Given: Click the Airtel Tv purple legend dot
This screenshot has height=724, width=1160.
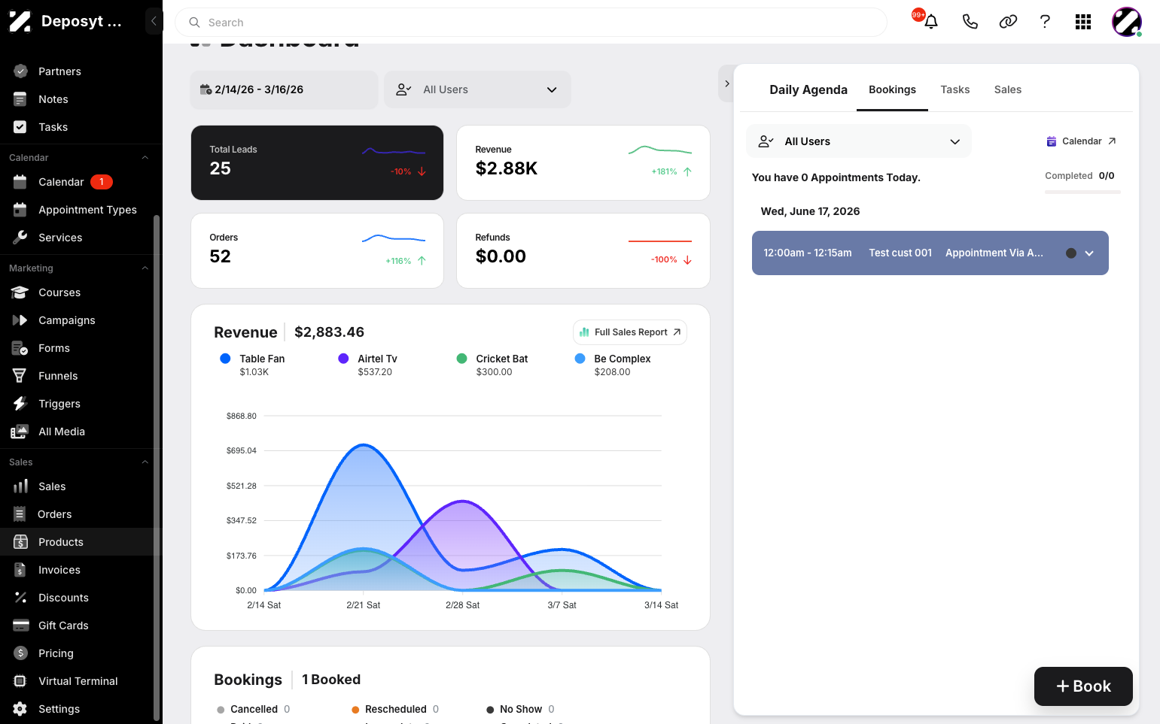Looking at the screenshot, I should (x=343, y=359).
